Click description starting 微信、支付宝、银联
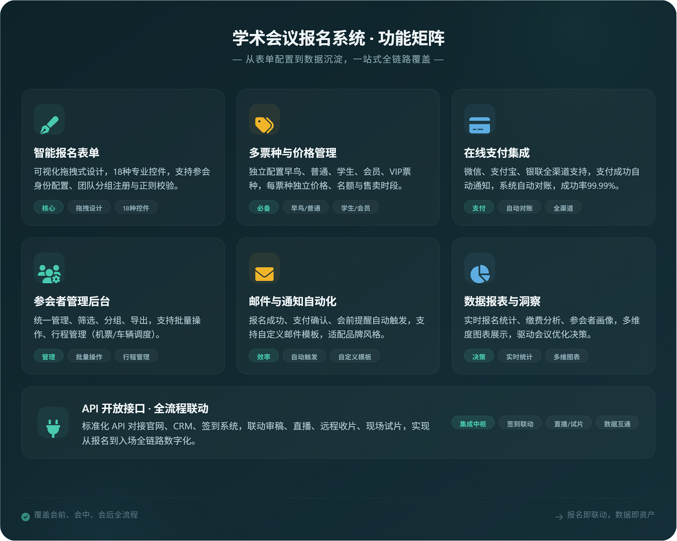This screenshot has width=677, height=541. (552, 178)
